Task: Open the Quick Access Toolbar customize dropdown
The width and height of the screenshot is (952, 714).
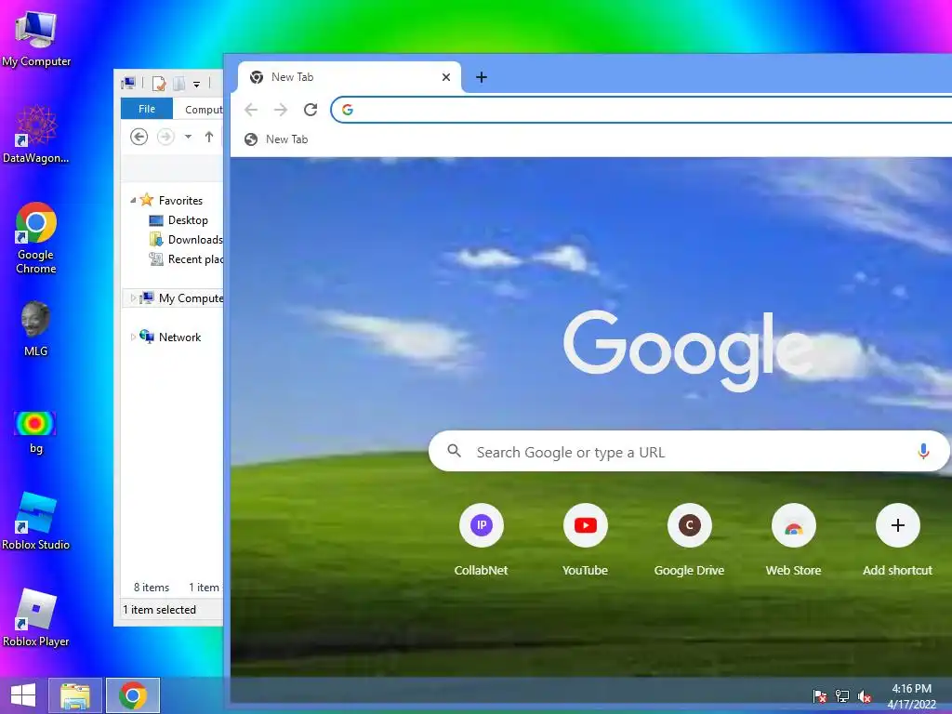Action: 197,85
